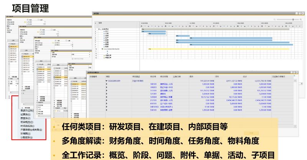Select left radio option in rearmost left form
Viewport: 307px width, 160px height.
point(28,20)
